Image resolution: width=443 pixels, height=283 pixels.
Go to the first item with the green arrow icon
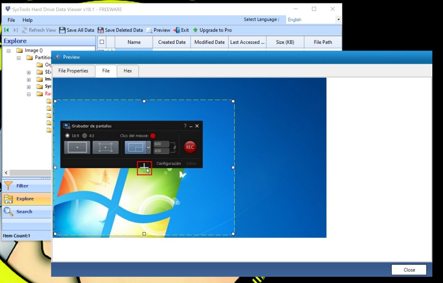point(7,30)
